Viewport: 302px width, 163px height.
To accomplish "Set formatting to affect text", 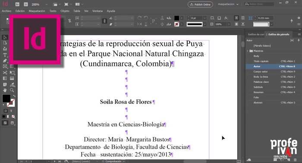I will pos(11,111).
